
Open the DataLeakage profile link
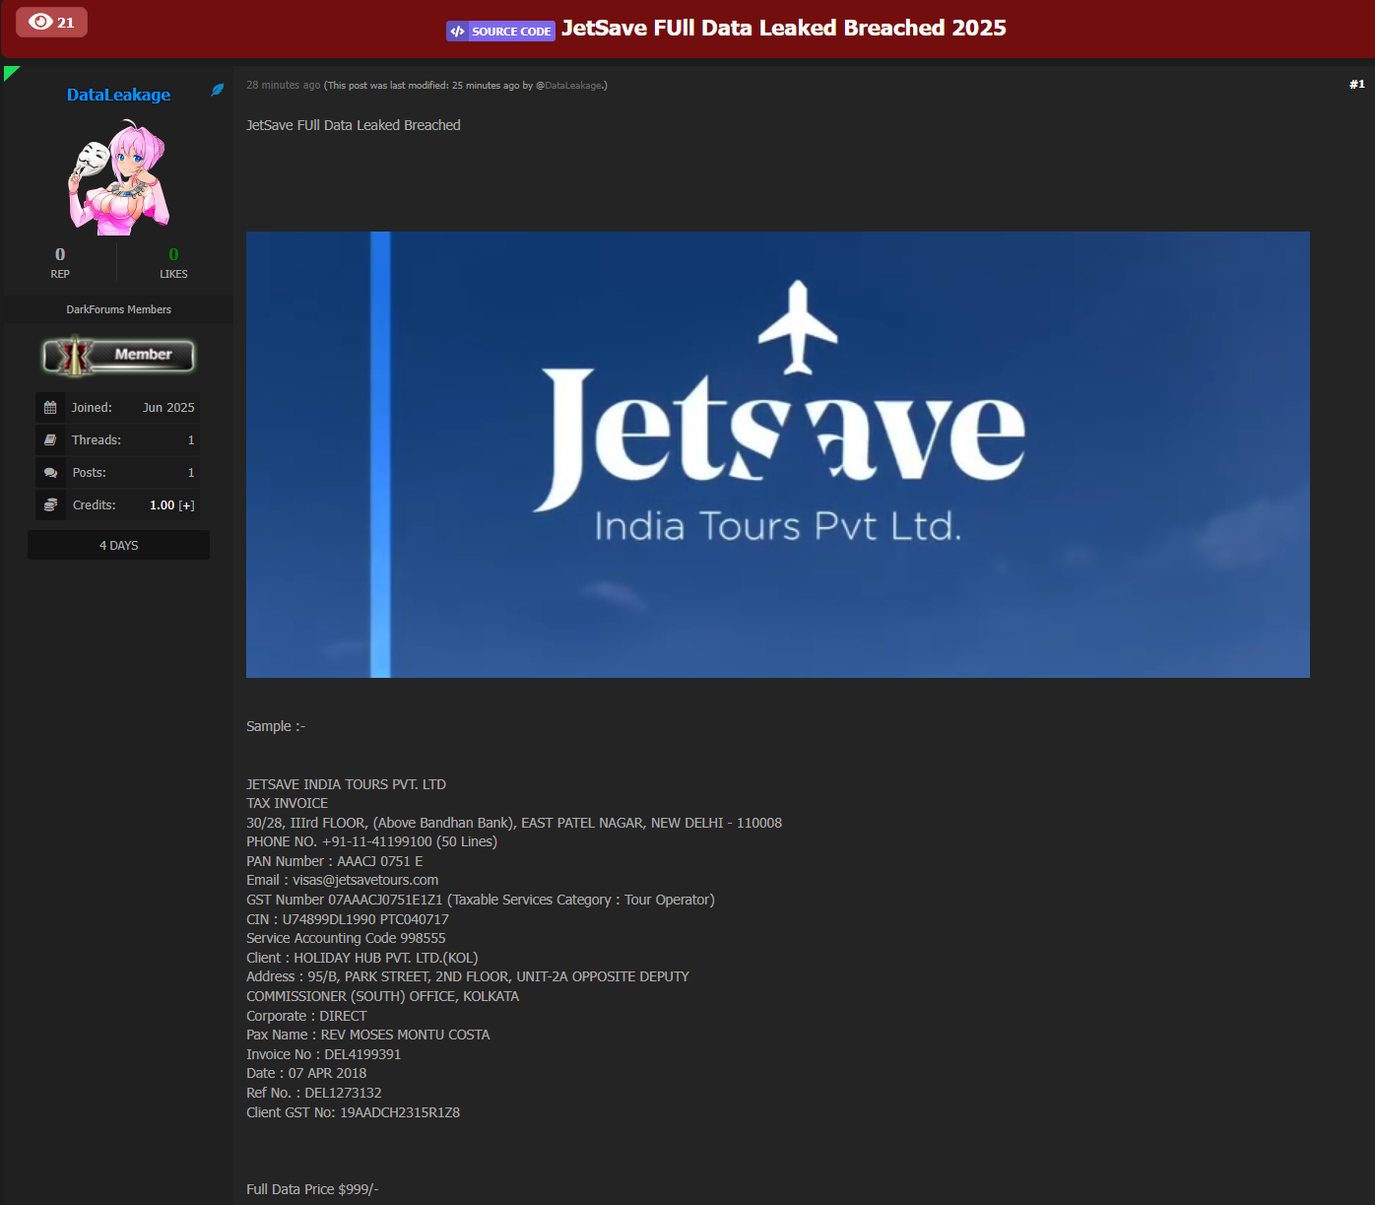[x=118, y=95]
